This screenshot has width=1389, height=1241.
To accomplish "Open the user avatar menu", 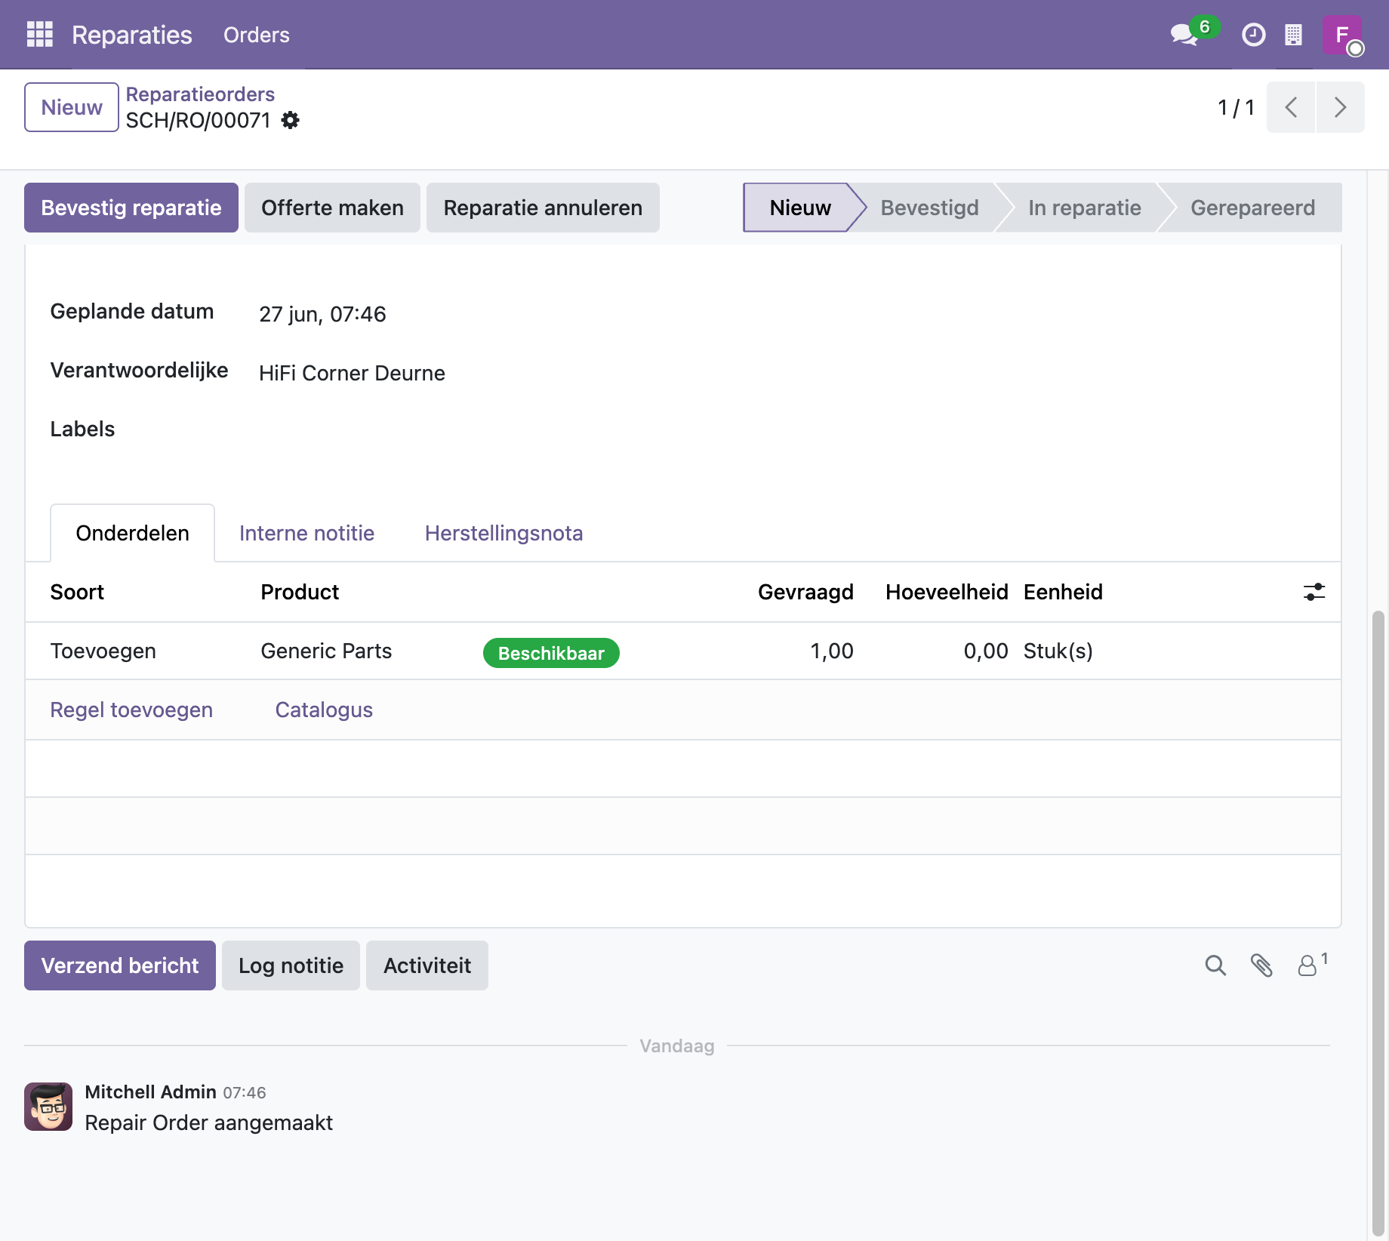I will 1342,35.
